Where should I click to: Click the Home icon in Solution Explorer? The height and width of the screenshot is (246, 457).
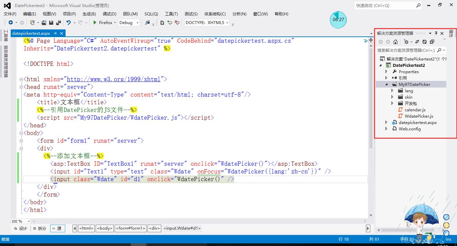tap(395, 42)
